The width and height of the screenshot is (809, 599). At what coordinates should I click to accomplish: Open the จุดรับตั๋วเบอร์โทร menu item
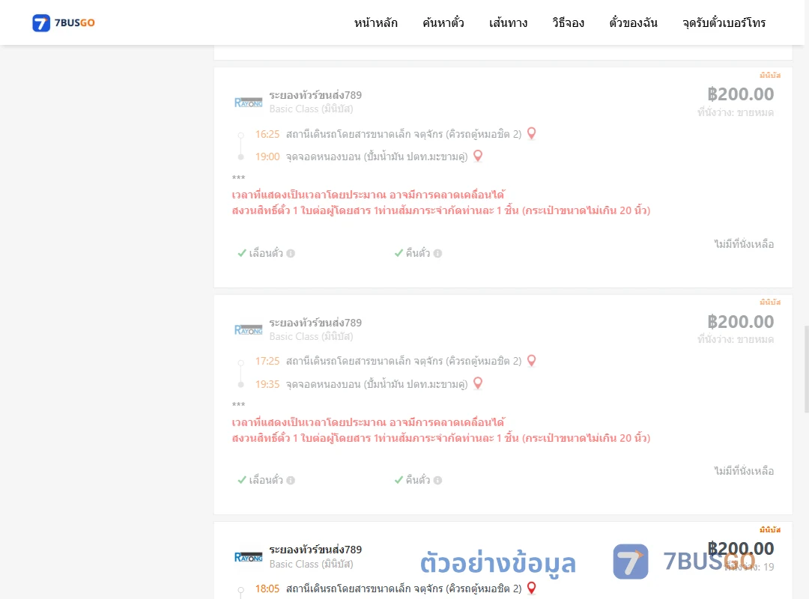click(724, 22)
